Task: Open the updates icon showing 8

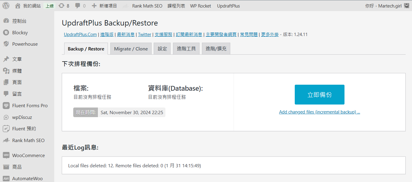Action: coord(61,6)
